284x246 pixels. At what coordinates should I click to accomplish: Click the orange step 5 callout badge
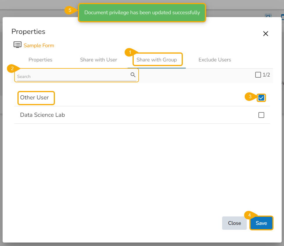tap(70, 10)
